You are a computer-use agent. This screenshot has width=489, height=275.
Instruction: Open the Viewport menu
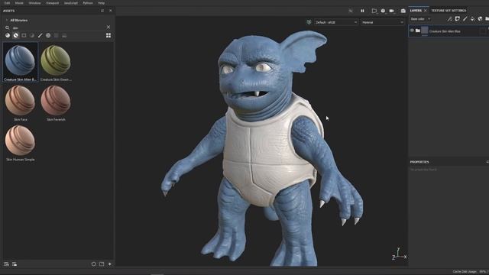pyautogui.click(x=52, y=3)
